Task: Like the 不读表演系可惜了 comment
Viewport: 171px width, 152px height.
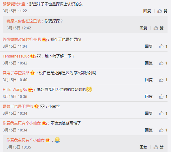Action: pyautogui.click(x=163, y=130)
